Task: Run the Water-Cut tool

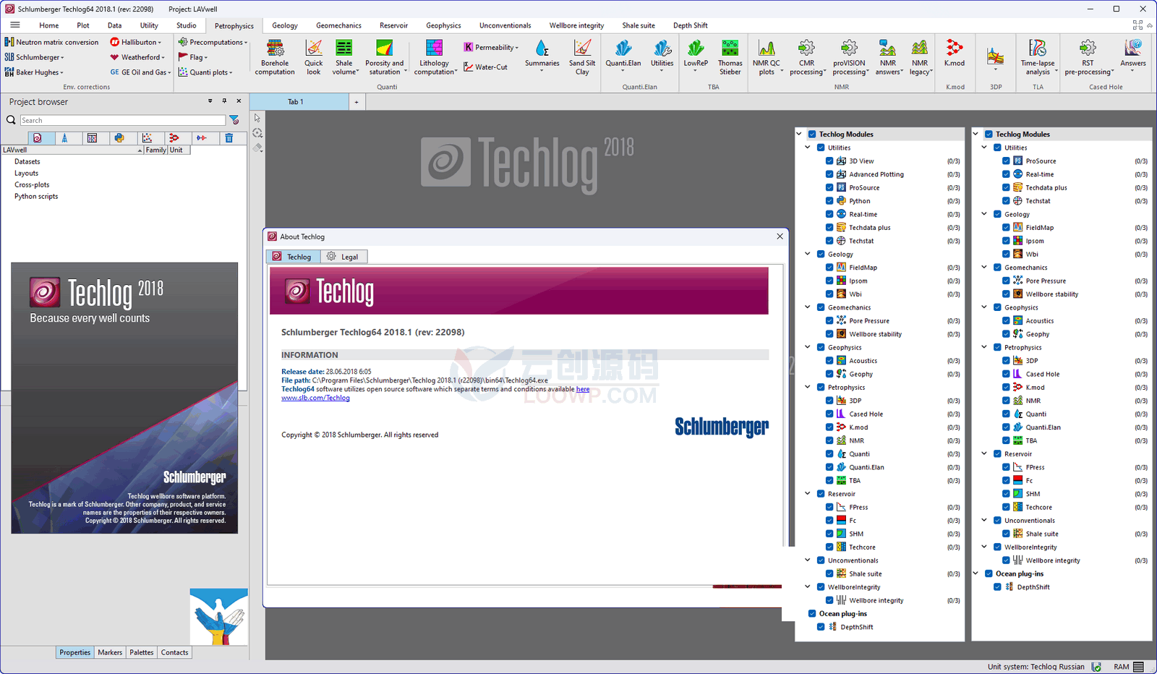Action: pos(485,67)
